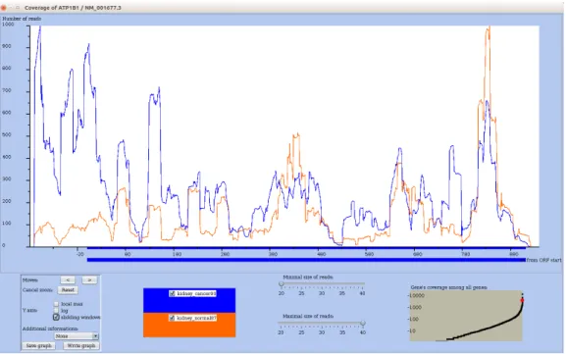Click the blue ORF bar below the axis
The height and width of the screenshot is (354, 566).
306,260
